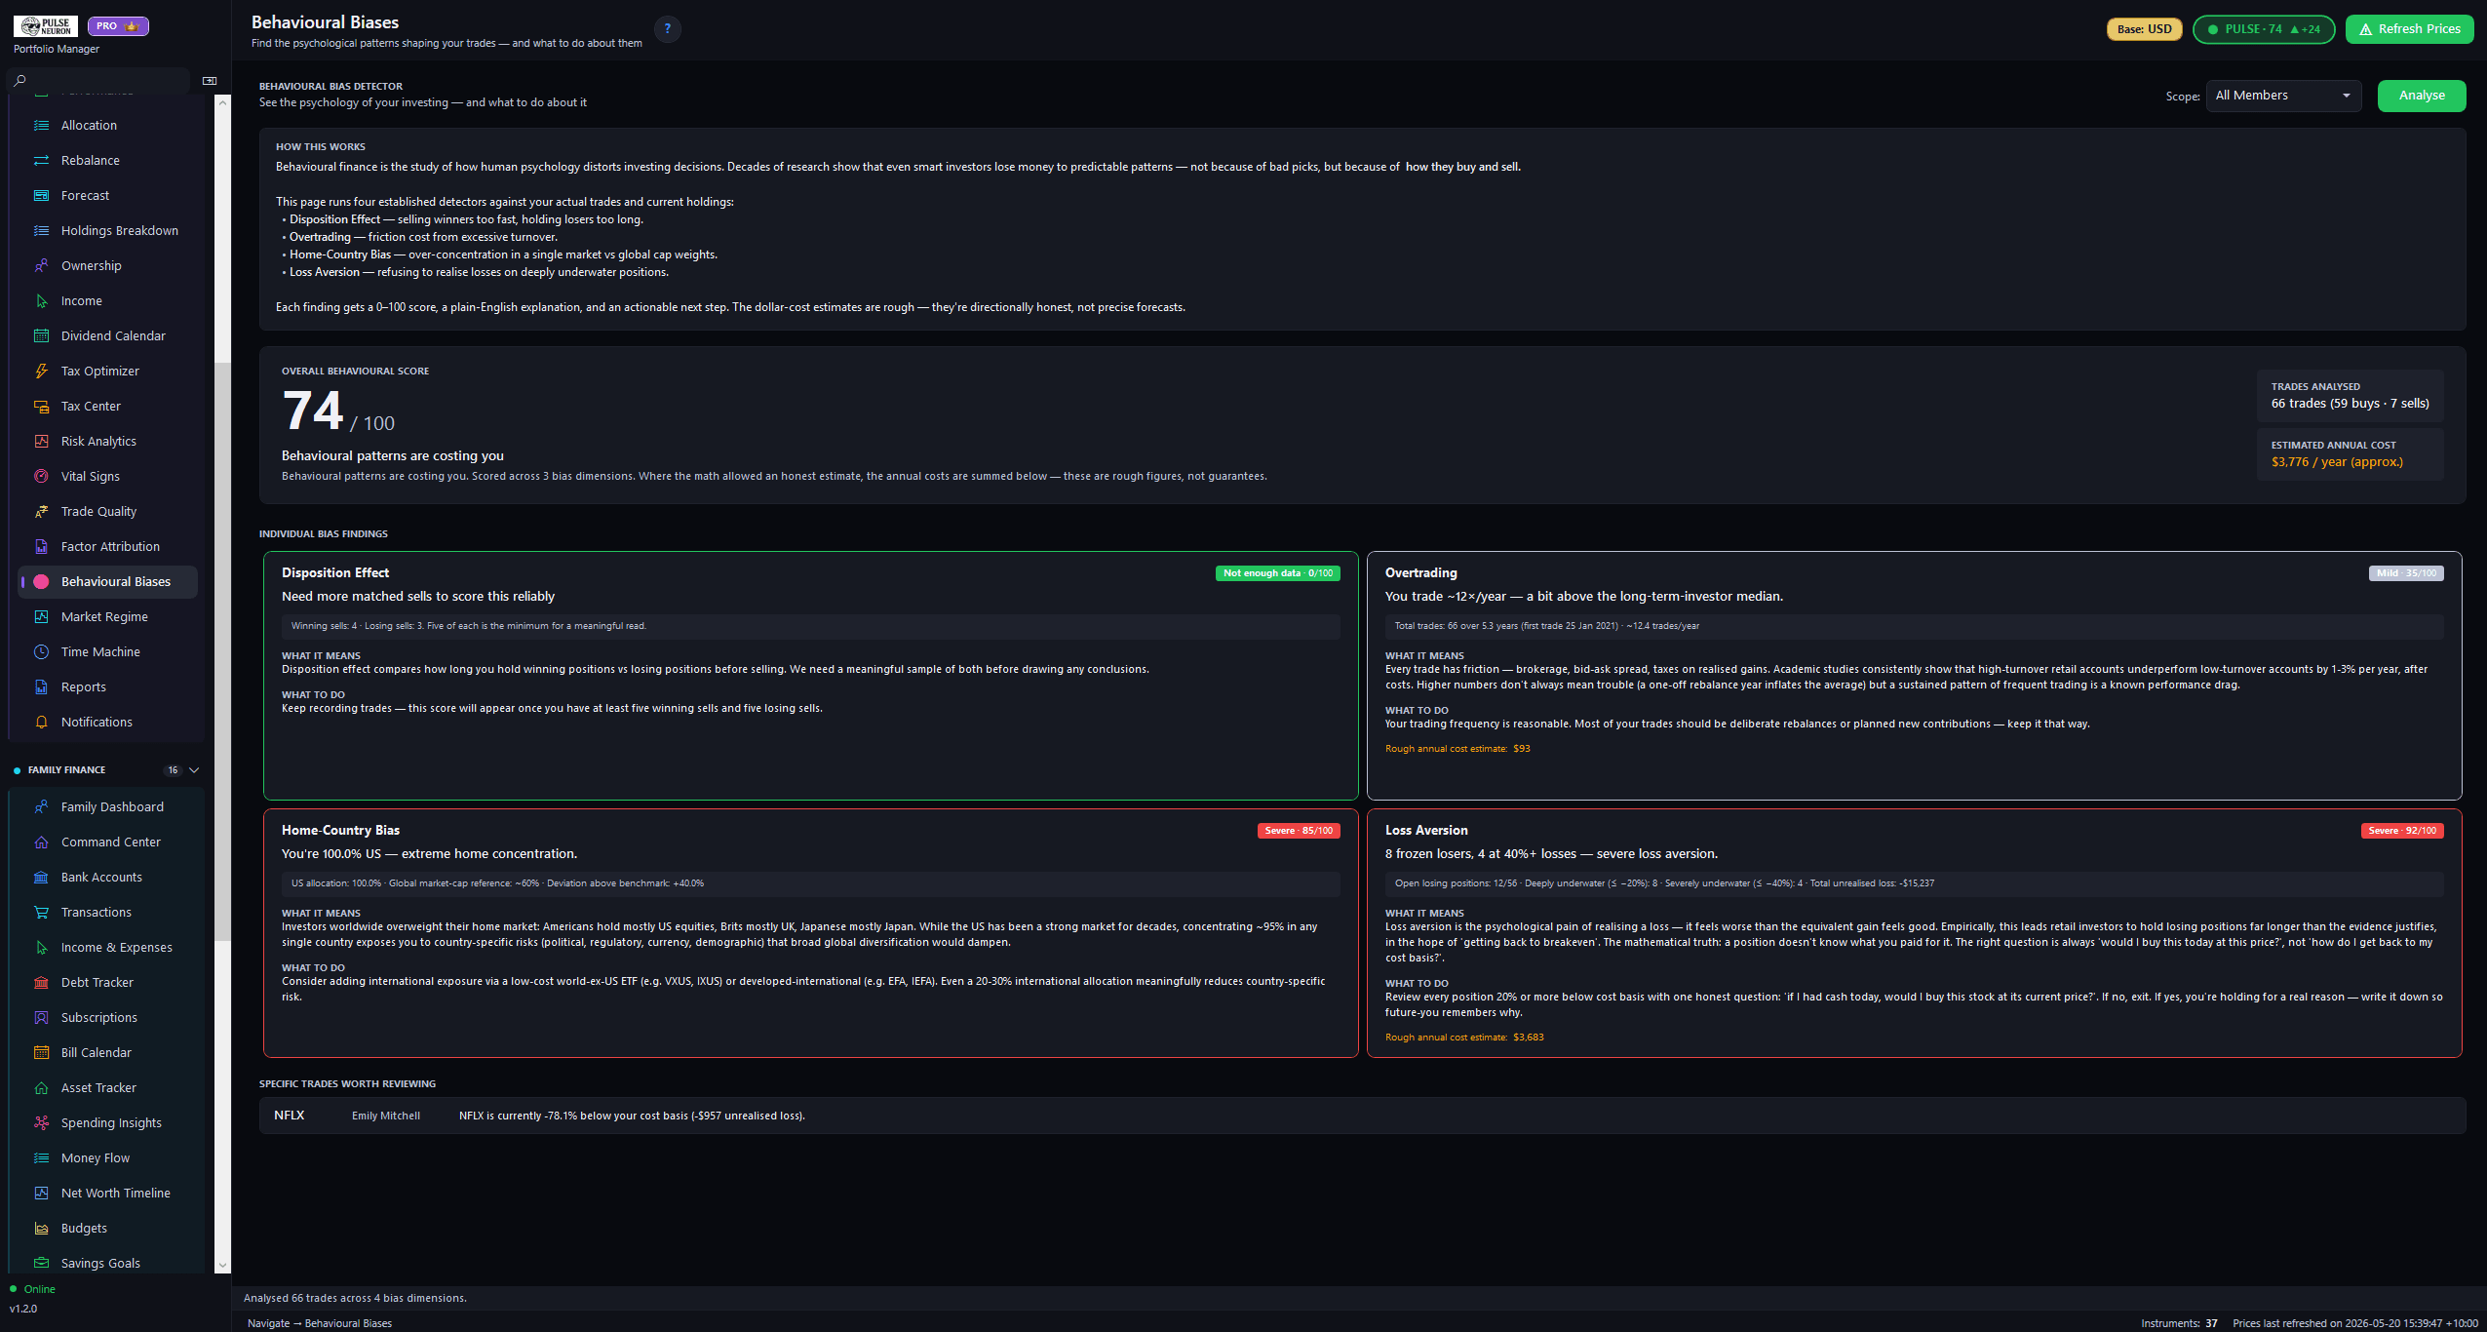The image size is (2487, 1332).
Task: Click the Loss Aversion card title
Action: click(1425, 830)
